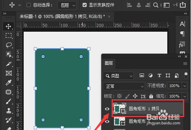The image size is (191, 130).
Task: Open the 图层 auto-select dropdown
Action: (67, 5)
